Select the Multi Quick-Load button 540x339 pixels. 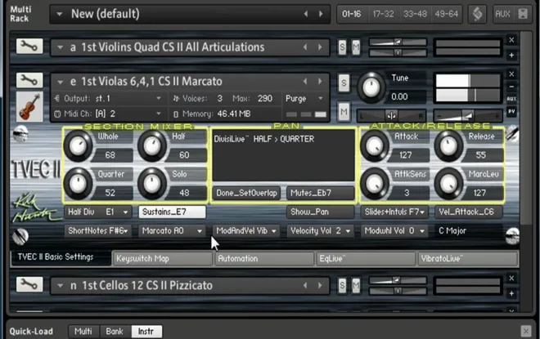pos(83,332)
